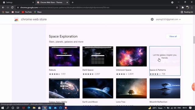Open Cortana circle on taskbar
Screen dimensions: 195x110
coord(13,108)
